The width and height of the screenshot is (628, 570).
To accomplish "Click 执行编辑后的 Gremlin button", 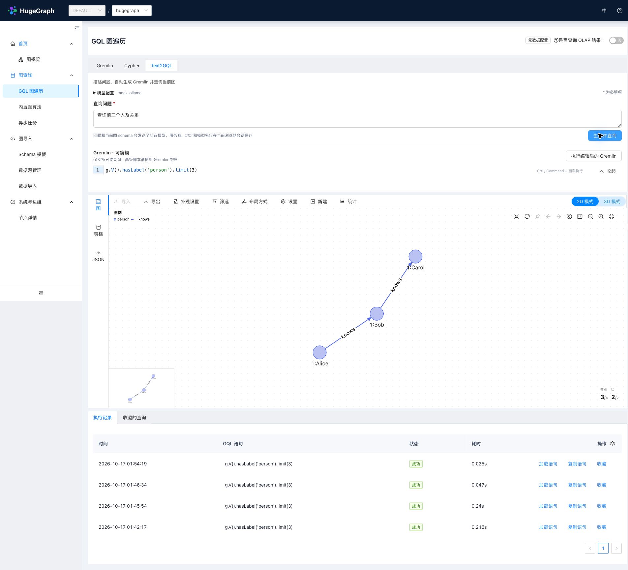I will [594, 156].
